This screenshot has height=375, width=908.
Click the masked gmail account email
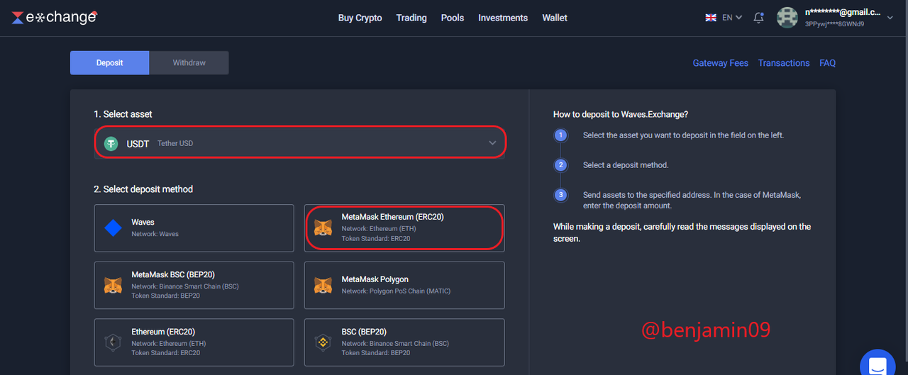(x=843, y=12)
